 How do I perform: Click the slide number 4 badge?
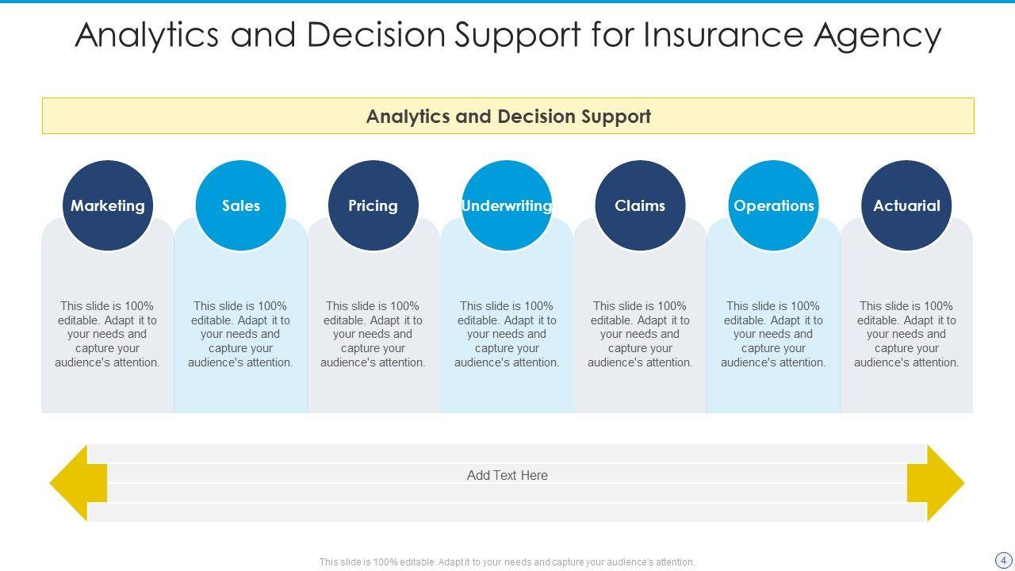1003,560
